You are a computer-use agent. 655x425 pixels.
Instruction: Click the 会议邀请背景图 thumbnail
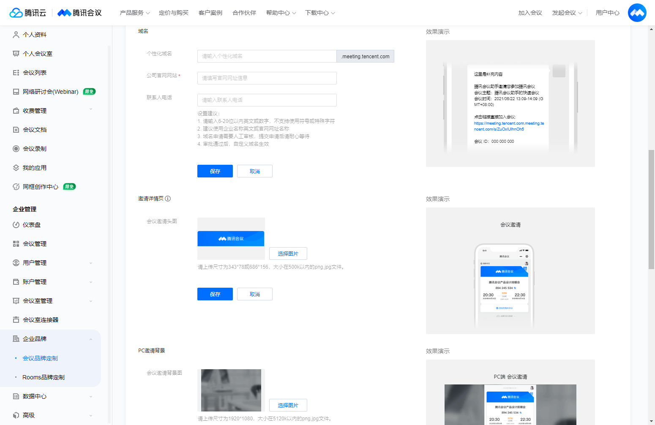click(x=231, y=390)
